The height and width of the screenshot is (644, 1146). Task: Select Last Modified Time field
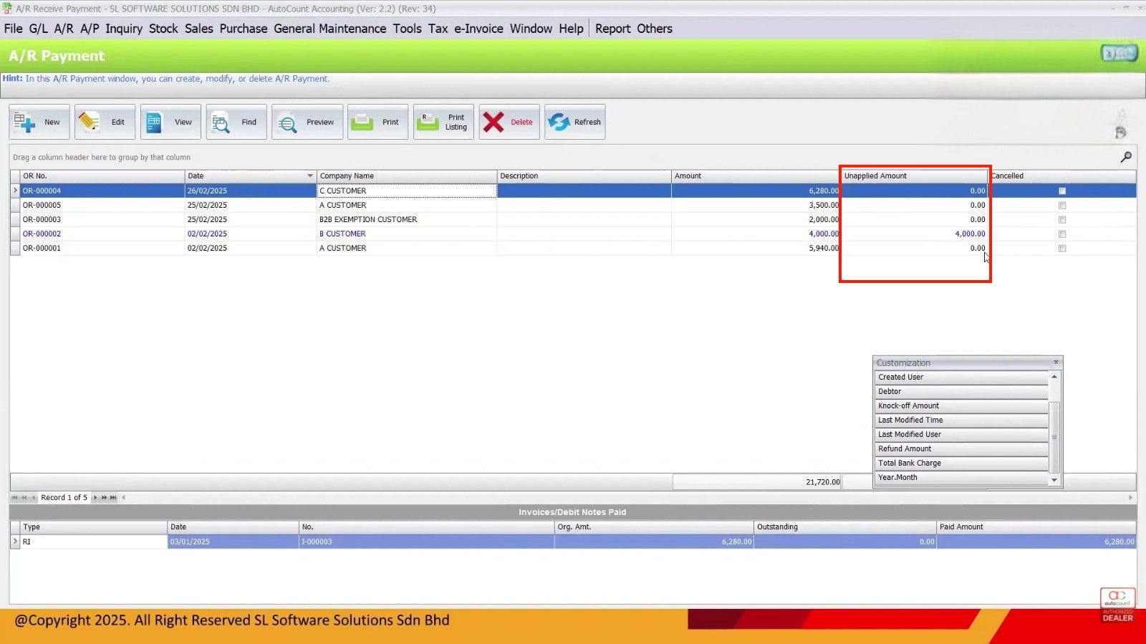click(x=961, y=420)
